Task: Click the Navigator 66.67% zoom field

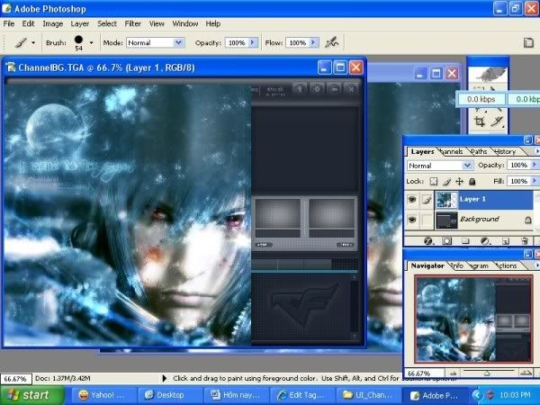Action: [424, 373]
